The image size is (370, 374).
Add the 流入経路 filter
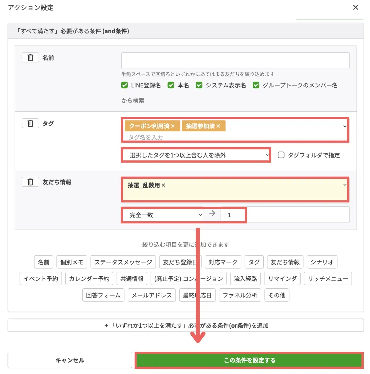(x=246, y=279)
